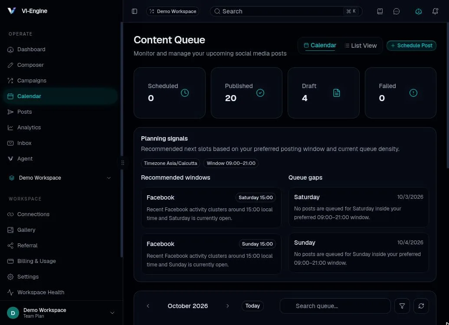Open Billing & Usage page
This screenshot has width=449, height=325.
[60, 261]
